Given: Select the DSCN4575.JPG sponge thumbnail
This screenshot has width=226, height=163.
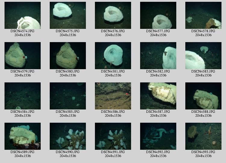Looking at the screenshot, I should pos(68,15).
